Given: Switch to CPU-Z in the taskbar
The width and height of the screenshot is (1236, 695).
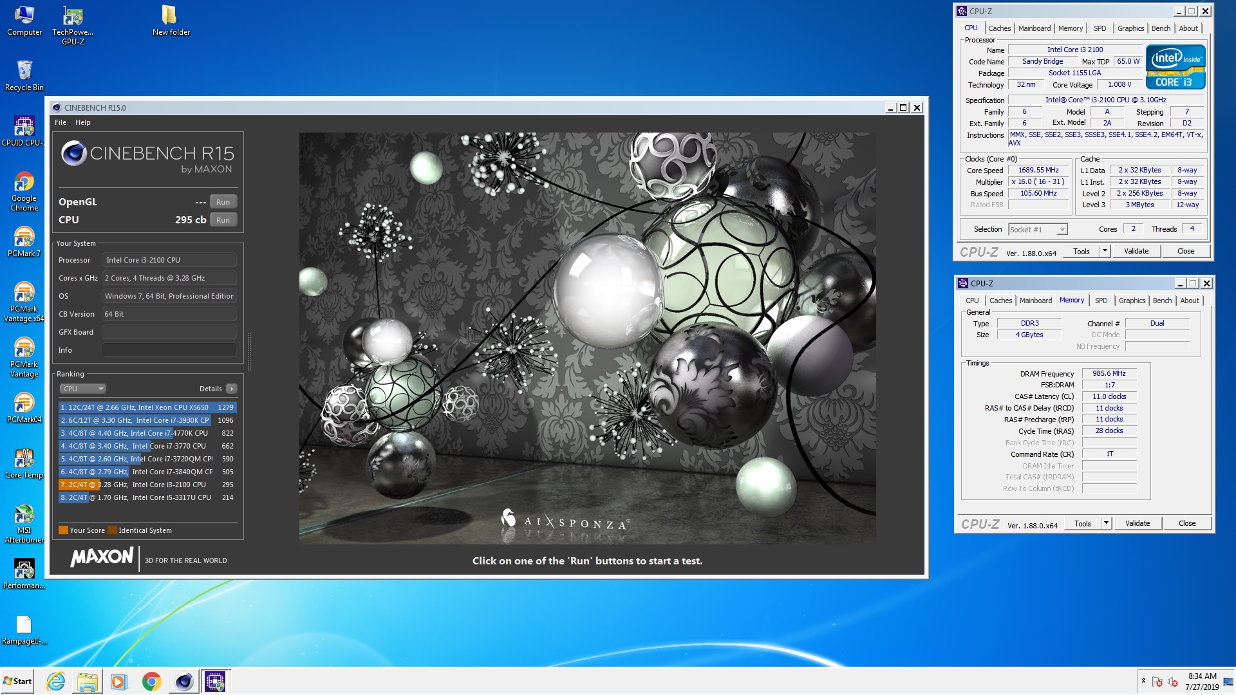Looking at the screenshot, I should [x=215, y=681].
